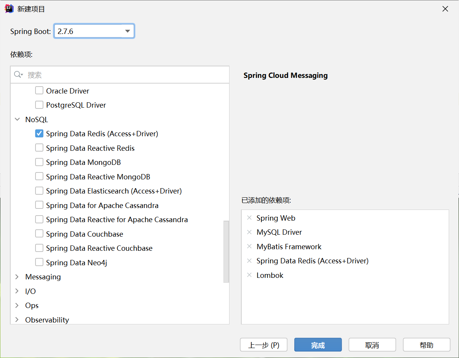Expand the Messaging category
Viewport: 459px width, 358px height.
tap(17, 277)
